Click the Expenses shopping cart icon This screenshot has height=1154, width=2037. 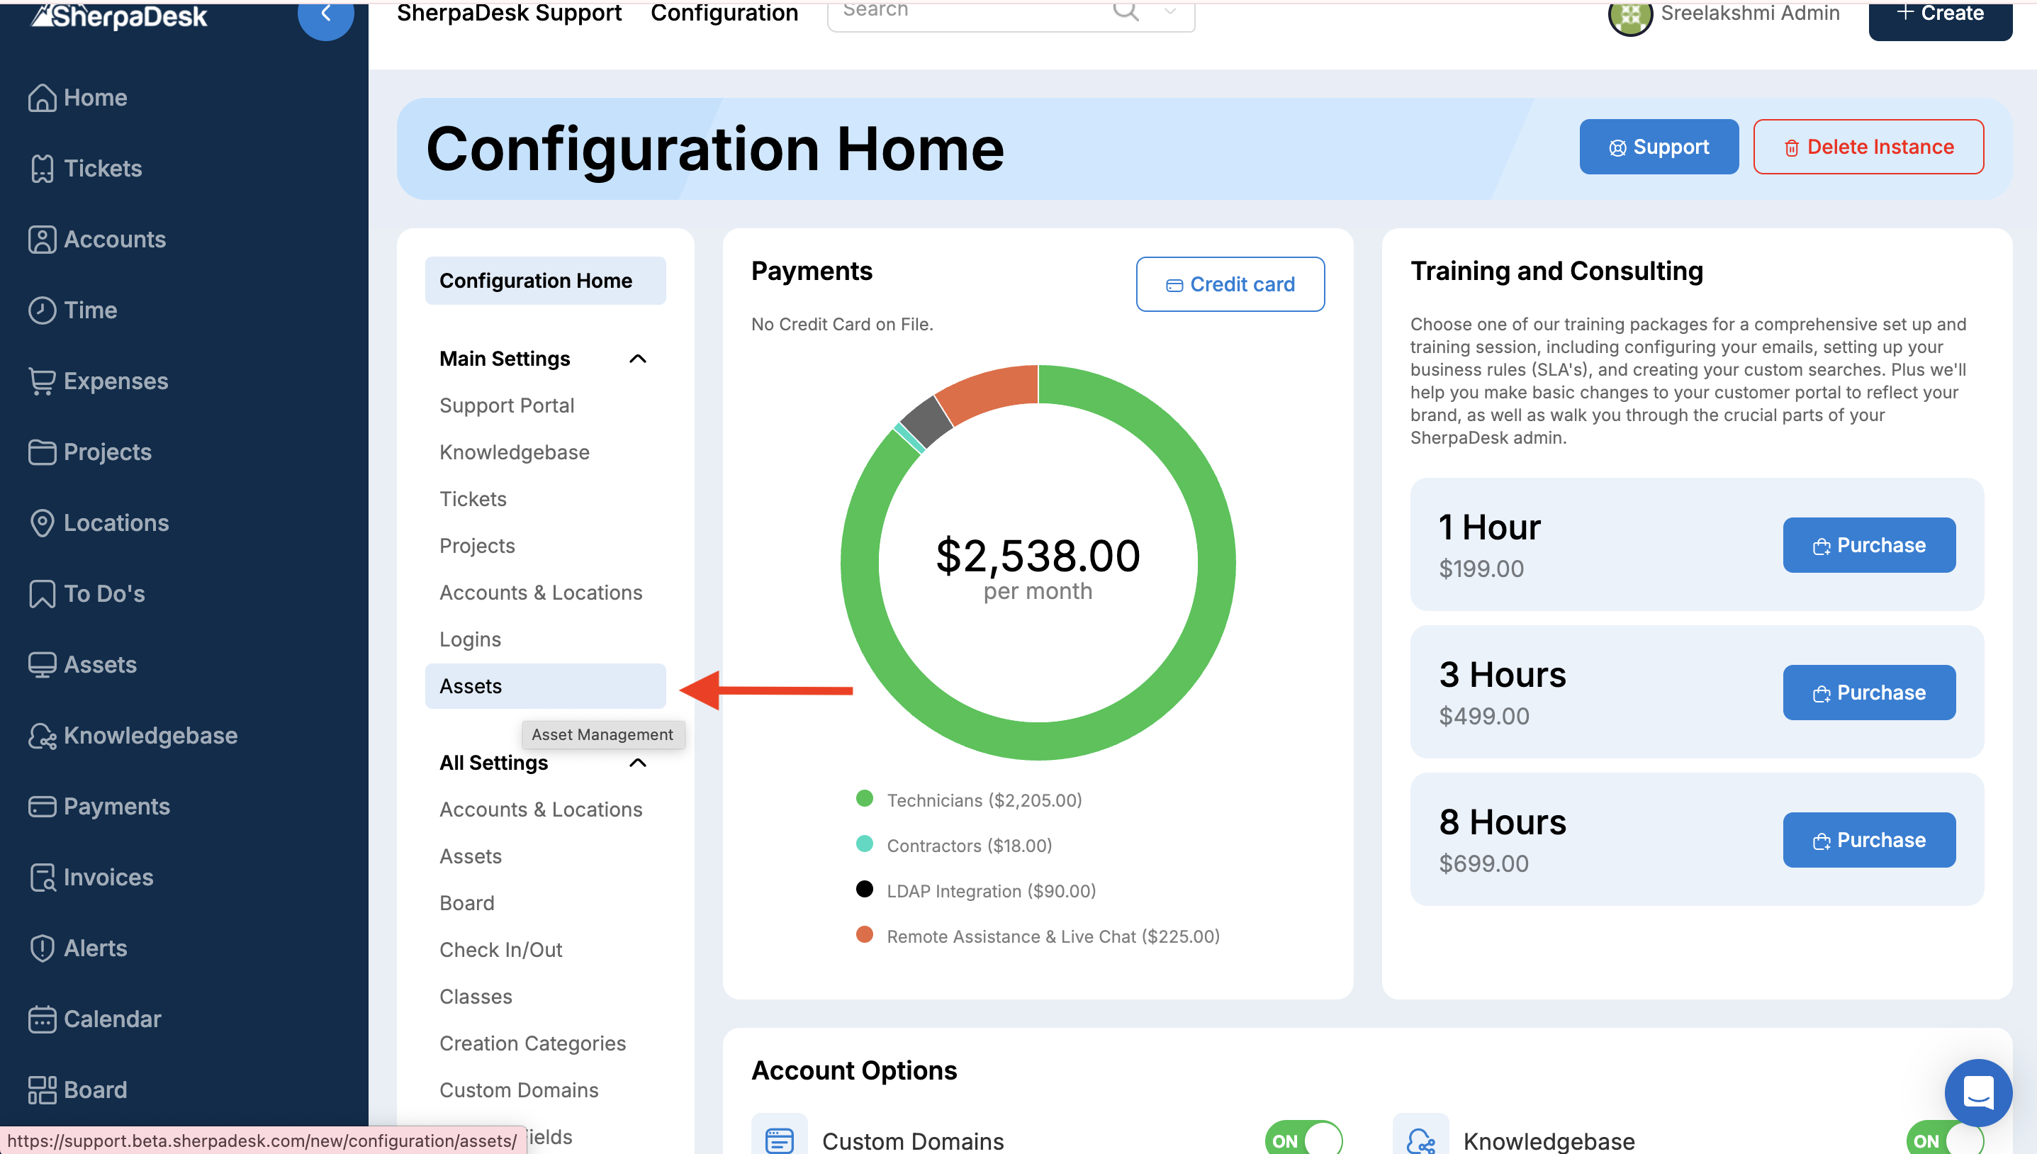(x=41, y=381)
